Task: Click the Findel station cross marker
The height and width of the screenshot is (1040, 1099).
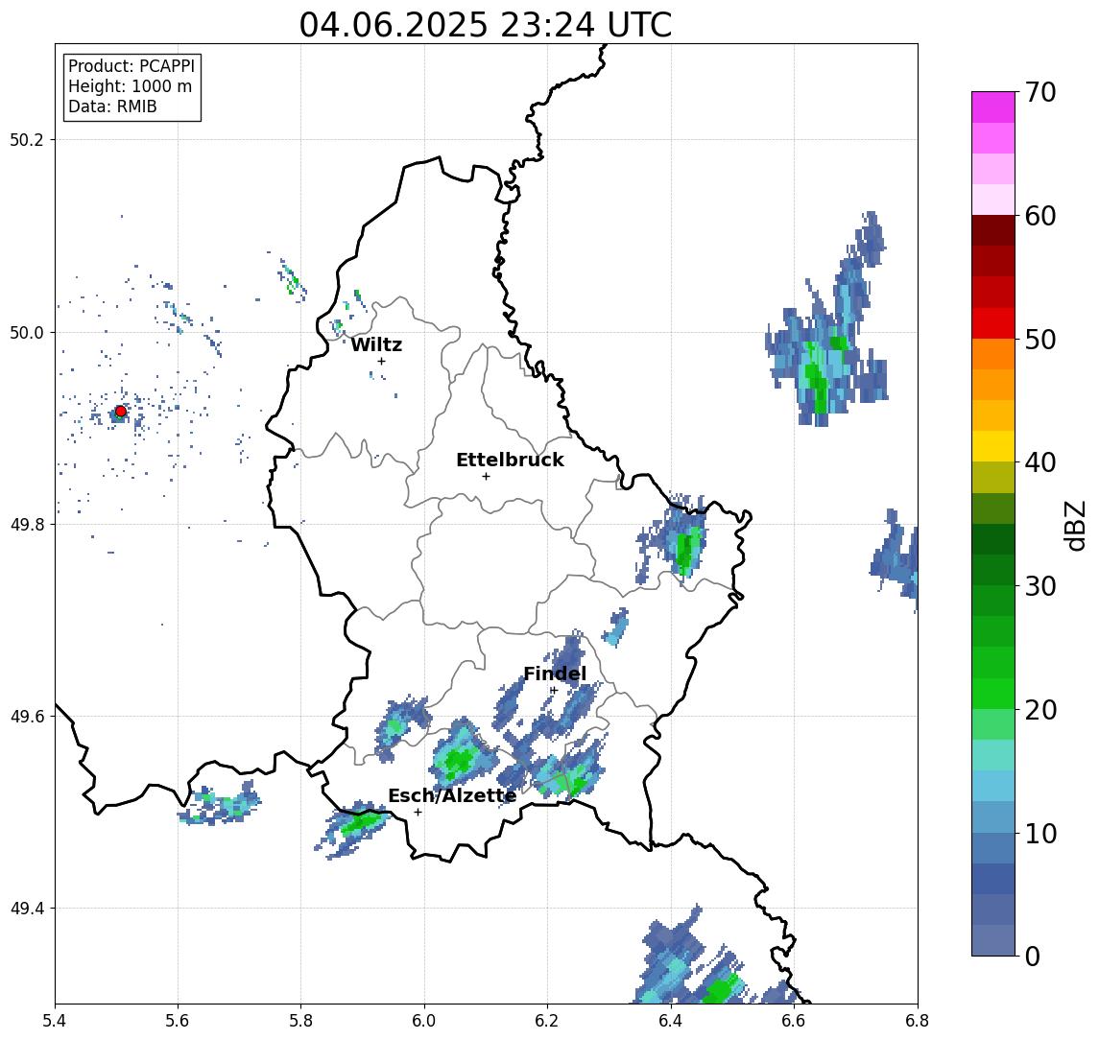Action: point(553,691)
